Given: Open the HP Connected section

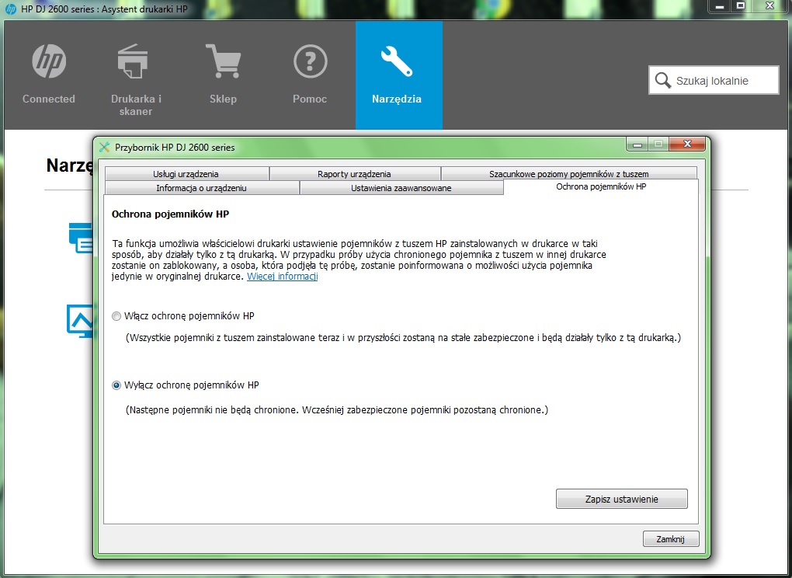Looking at the screenshot, I should coord(49,75).
